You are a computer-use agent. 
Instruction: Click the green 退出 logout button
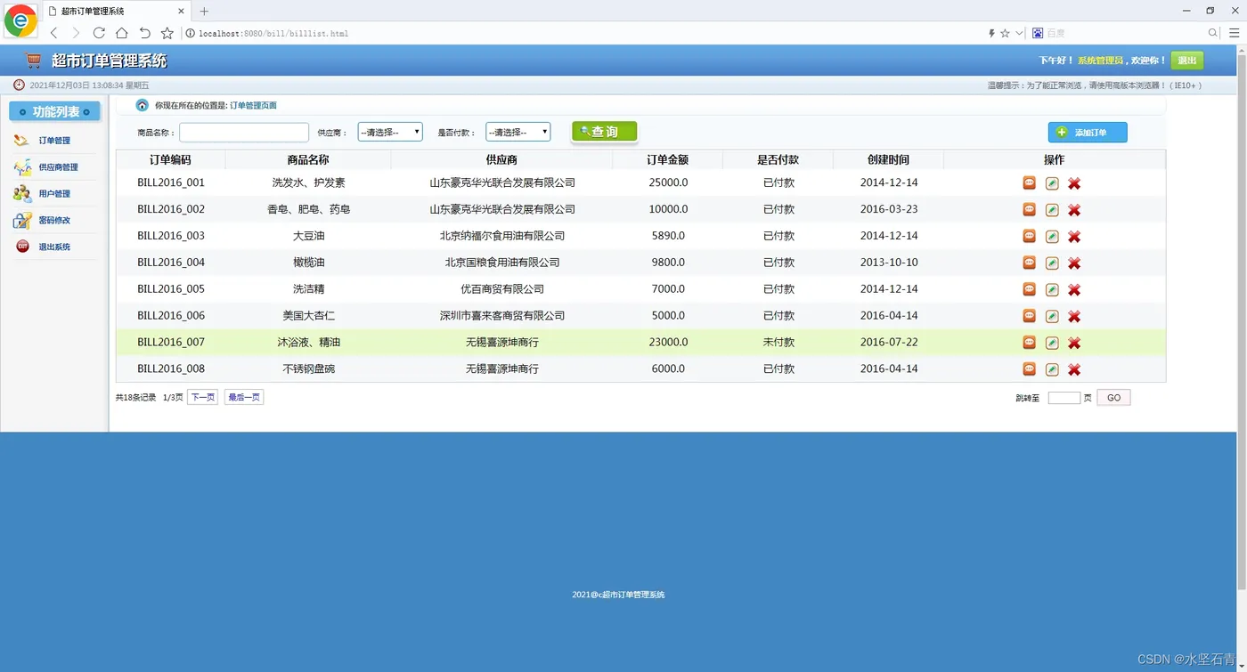[1187, 61]
